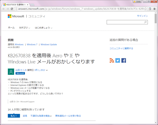
Task: Click コミュニティに質問する link
Action: click(x=121, y=48)
